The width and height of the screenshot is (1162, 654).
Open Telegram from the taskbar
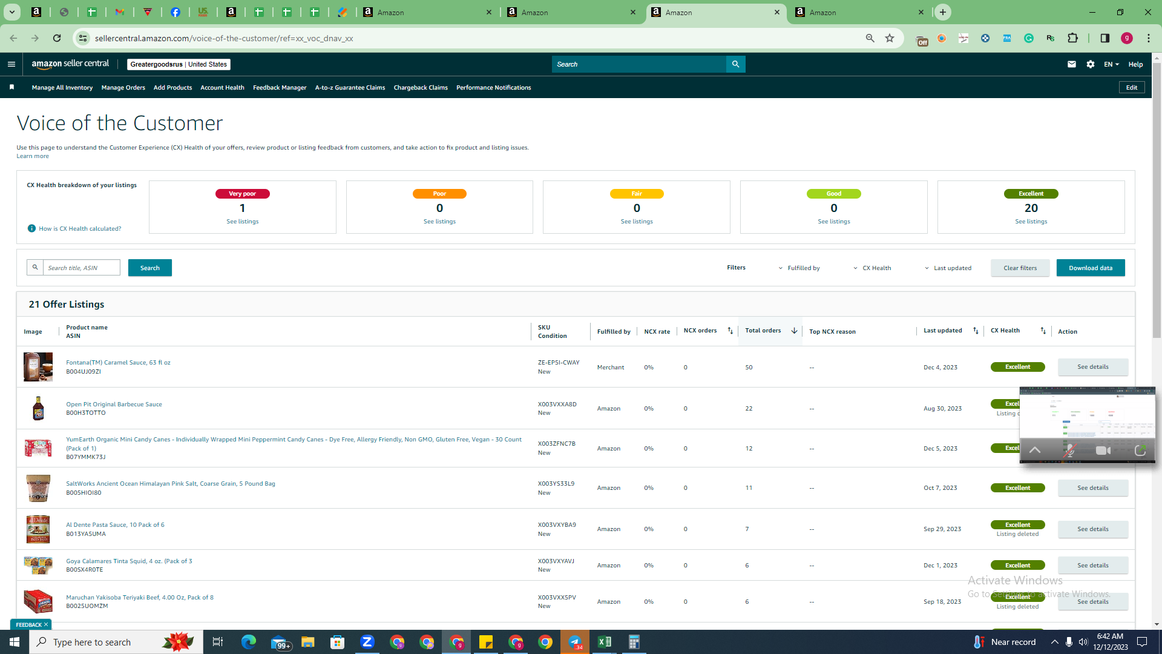click(x=575, y=642)
